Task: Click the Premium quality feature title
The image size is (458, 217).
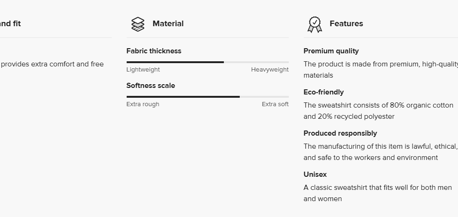Action: coord(331,51)
